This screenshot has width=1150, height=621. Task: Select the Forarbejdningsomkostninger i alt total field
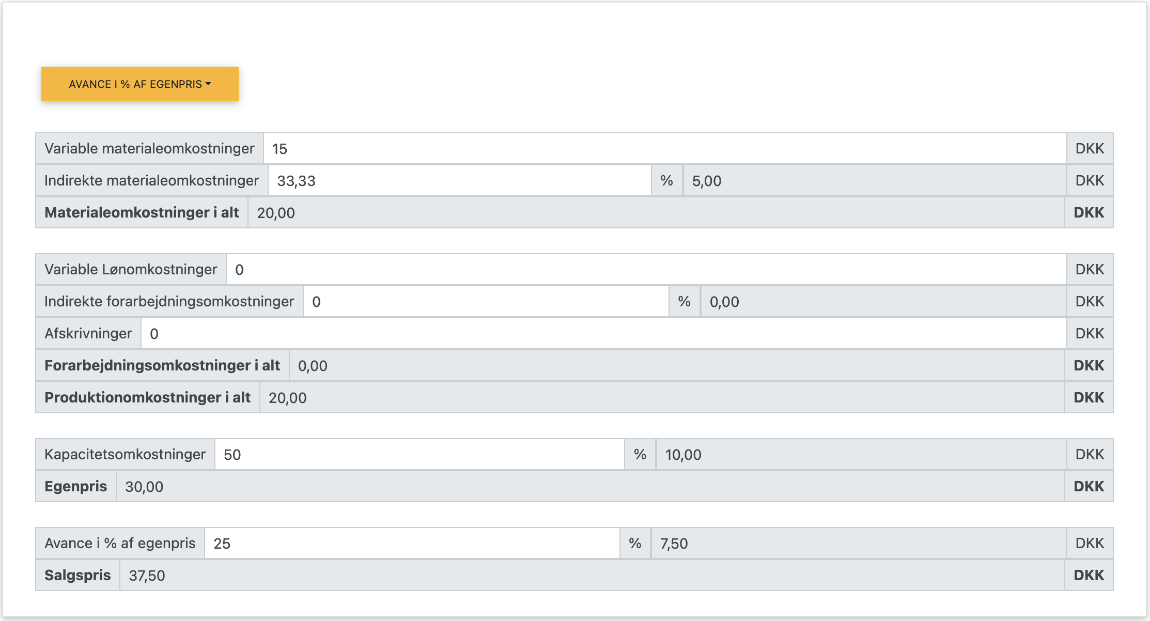click(676, 366)
